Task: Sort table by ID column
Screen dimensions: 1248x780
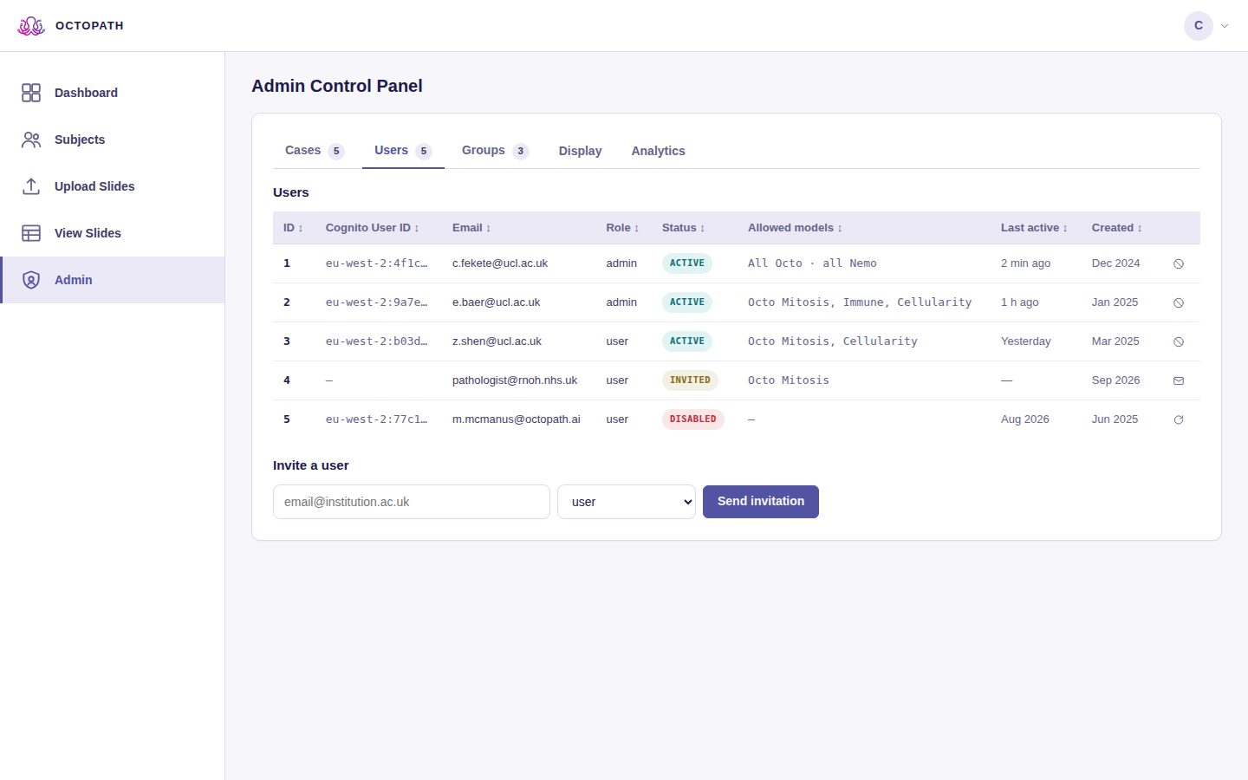Action: [x=293, y=228]
